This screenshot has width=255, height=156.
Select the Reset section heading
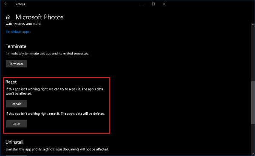(11, 82)
